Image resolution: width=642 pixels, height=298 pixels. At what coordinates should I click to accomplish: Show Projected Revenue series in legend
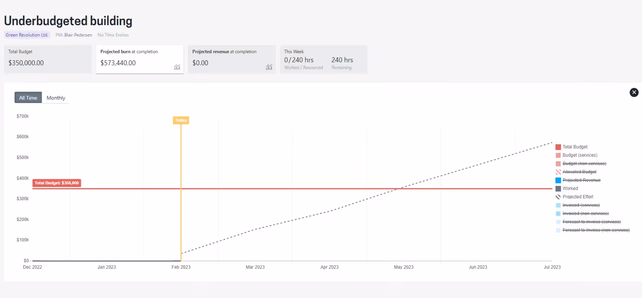578,180
